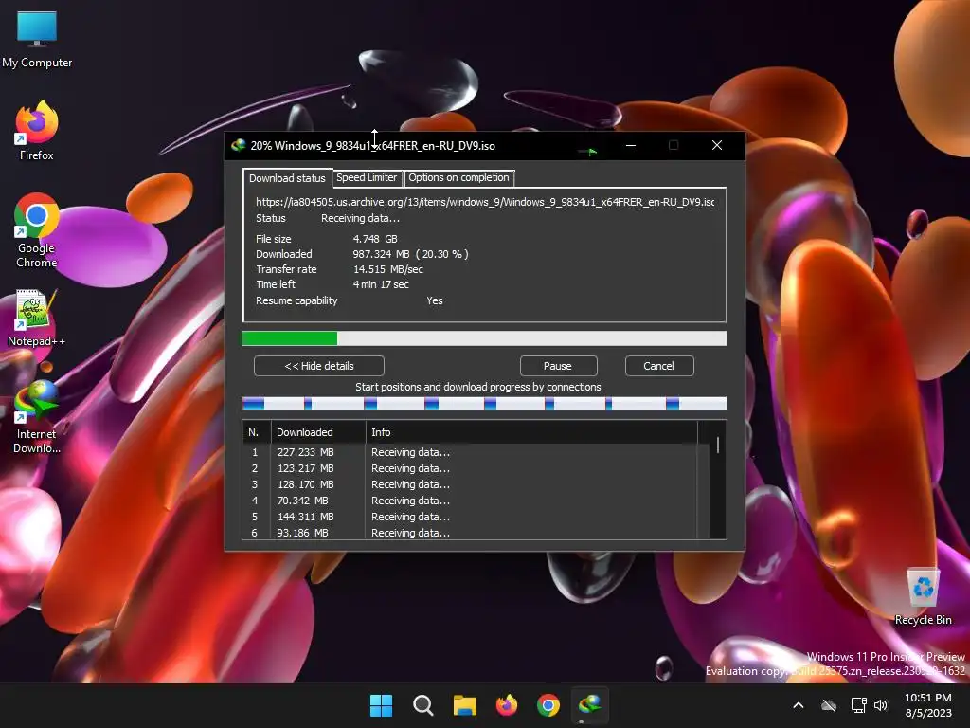
Task: Open File Explorer from the taskbar
Action: [464, 705]
